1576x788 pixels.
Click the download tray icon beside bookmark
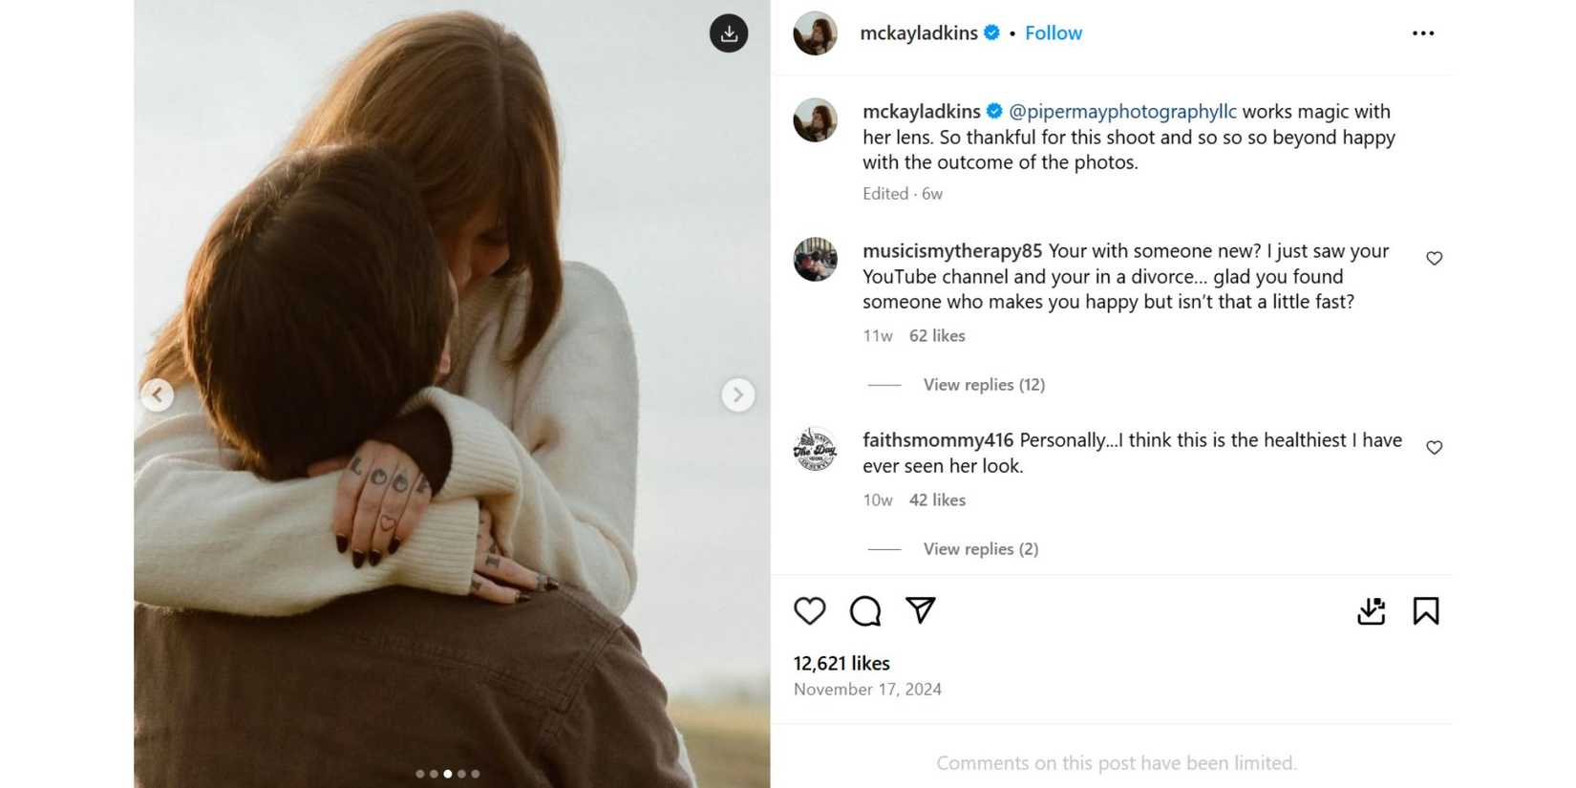(1372, 610)
